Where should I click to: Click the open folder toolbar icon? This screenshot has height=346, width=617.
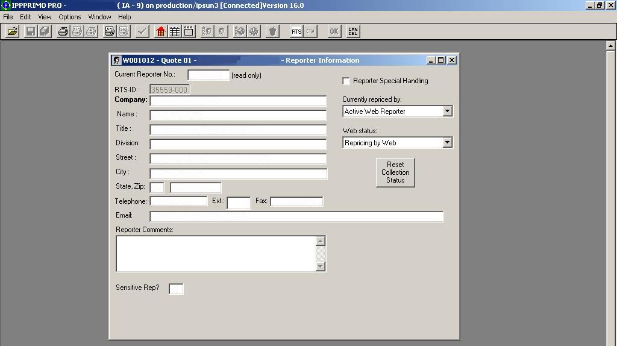click(x=12, y=31)
